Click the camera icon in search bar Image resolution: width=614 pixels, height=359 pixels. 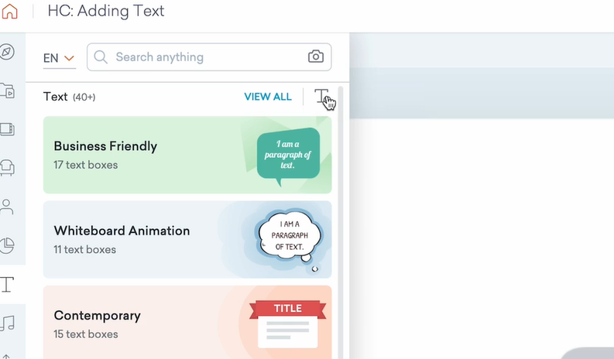[315, 56]
